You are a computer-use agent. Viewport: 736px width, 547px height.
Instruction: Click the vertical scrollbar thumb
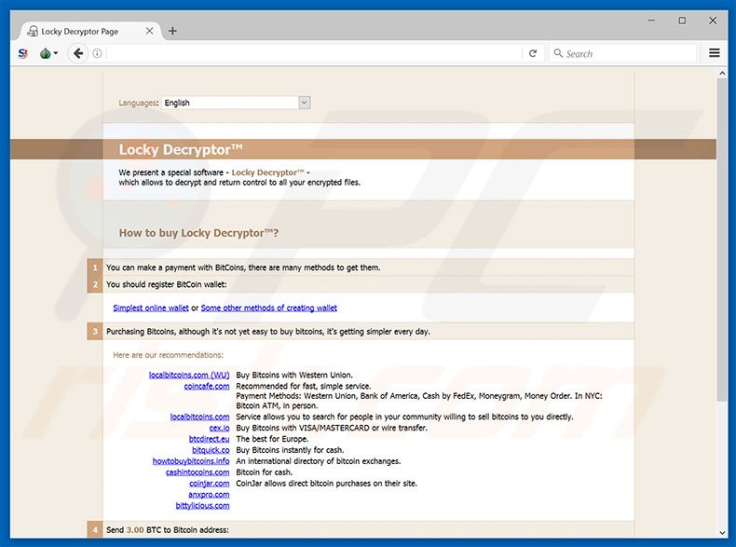pos(722,239)
